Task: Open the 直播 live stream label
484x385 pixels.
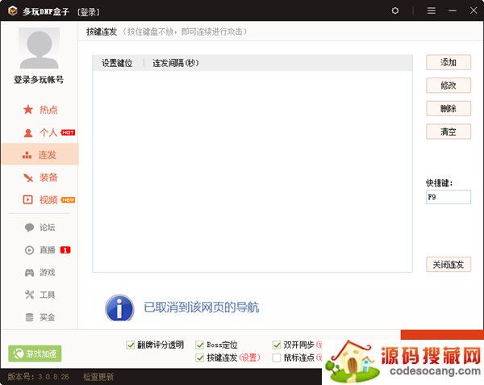Action: pyautogui.click(x=48, y=249)
